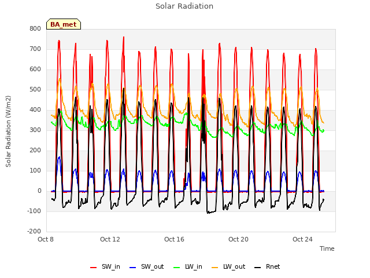Click the red SW_in legend swatch
This screenshot has width=370, height=278.
[94, 268]
